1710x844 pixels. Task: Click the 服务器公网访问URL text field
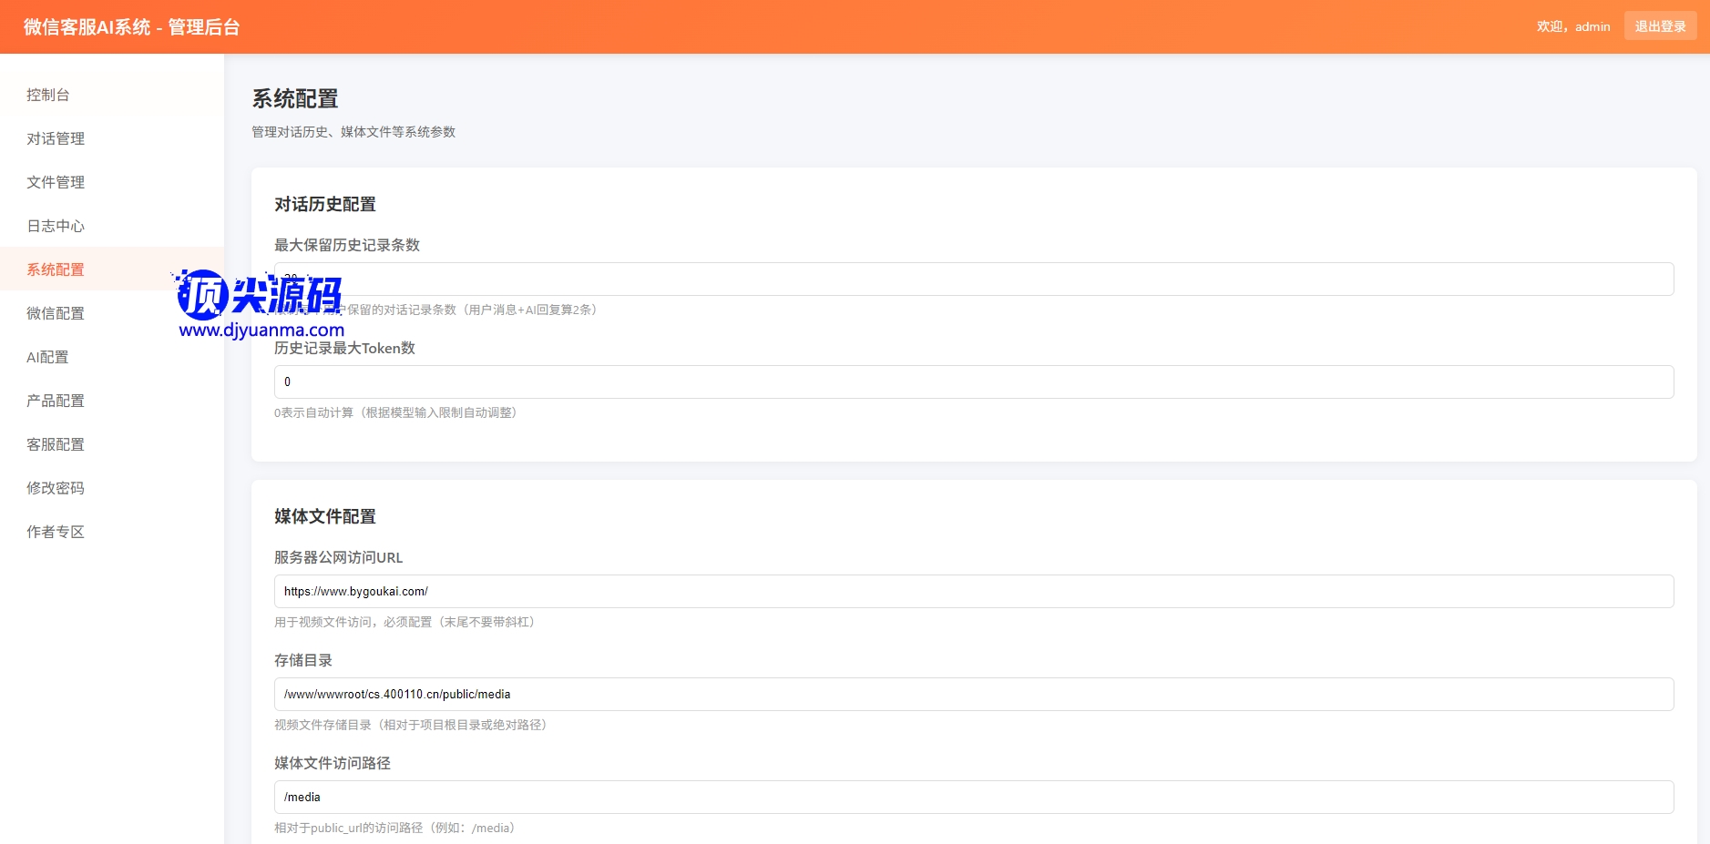point(973,591)
